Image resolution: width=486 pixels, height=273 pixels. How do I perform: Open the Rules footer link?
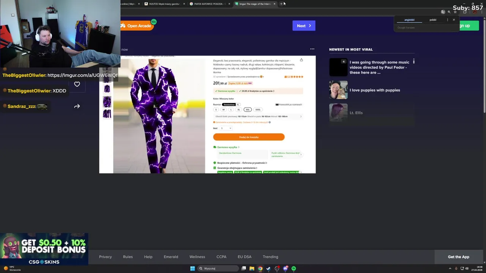pyautogui.click(x=128, y=257)
